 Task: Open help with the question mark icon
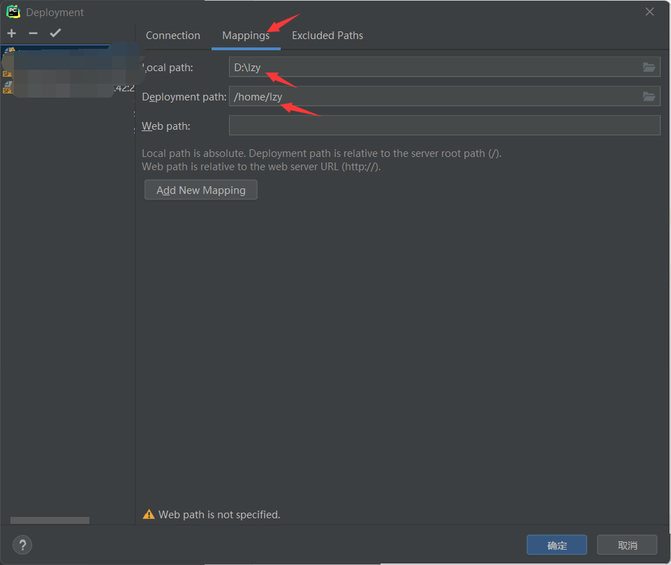22,545
